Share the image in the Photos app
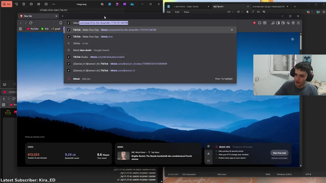 [39, 4]
